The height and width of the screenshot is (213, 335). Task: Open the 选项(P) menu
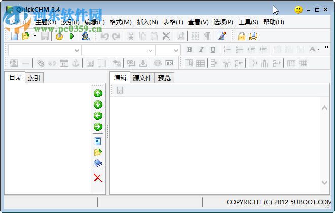tap(223, 22)
